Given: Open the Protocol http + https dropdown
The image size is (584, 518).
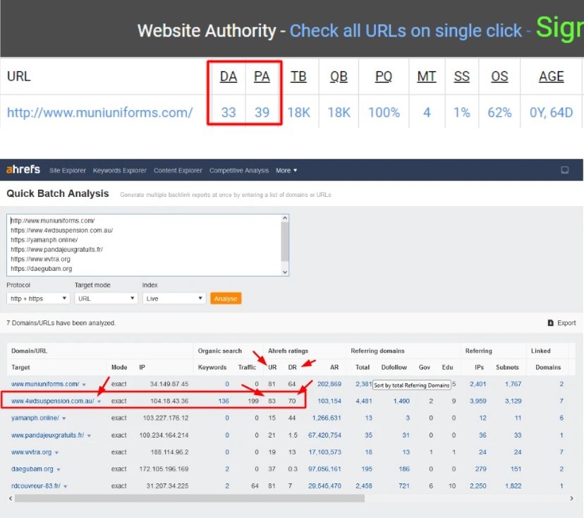Looking at the screenshot, I should click(x=38, y=299).
